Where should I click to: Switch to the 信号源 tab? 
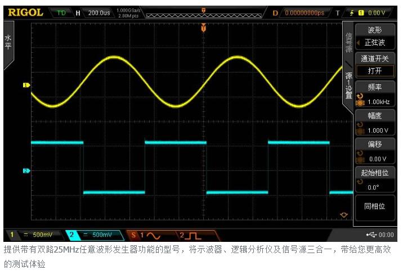pyautogui.click(x=349, y=43)
